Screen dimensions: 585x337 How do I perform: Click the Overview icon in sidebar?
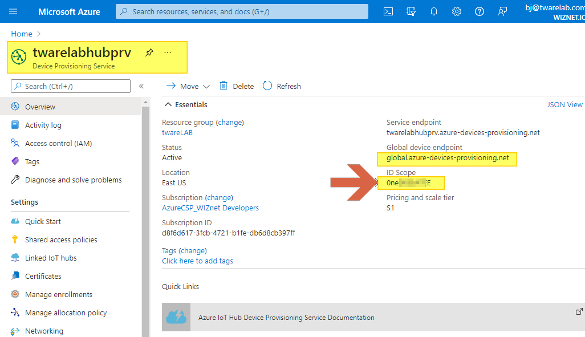click(x=15, y=107)
